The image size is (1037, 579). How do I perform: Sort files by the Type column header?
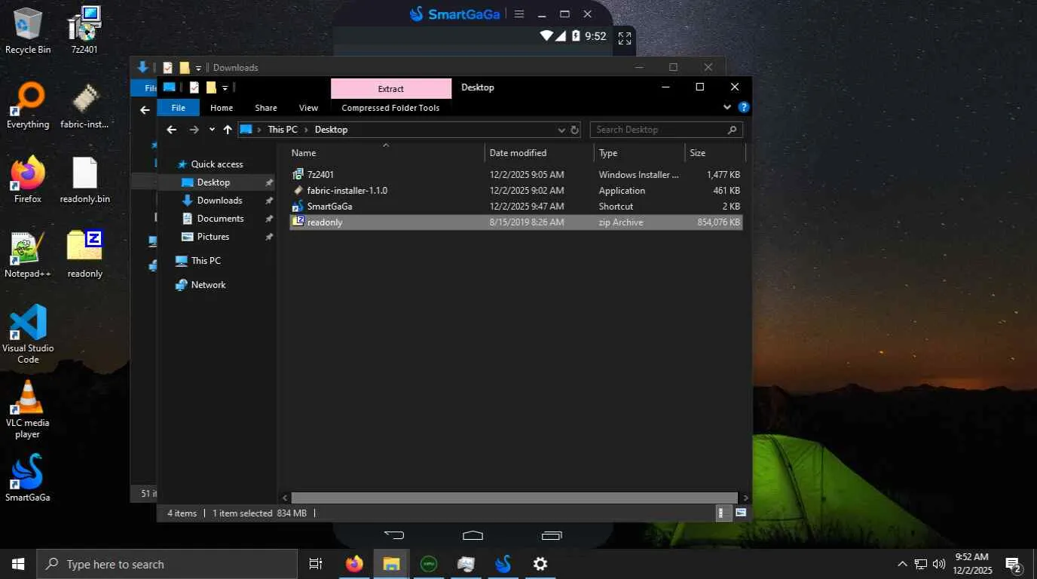tap(640, 153)
